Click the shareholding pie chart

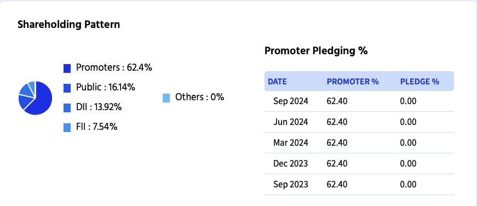coord(35,98)
